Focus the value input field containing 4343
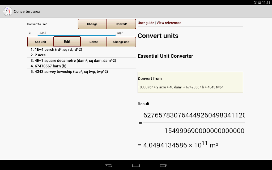The width and height of the screenshot is (272, 170). 76,33
